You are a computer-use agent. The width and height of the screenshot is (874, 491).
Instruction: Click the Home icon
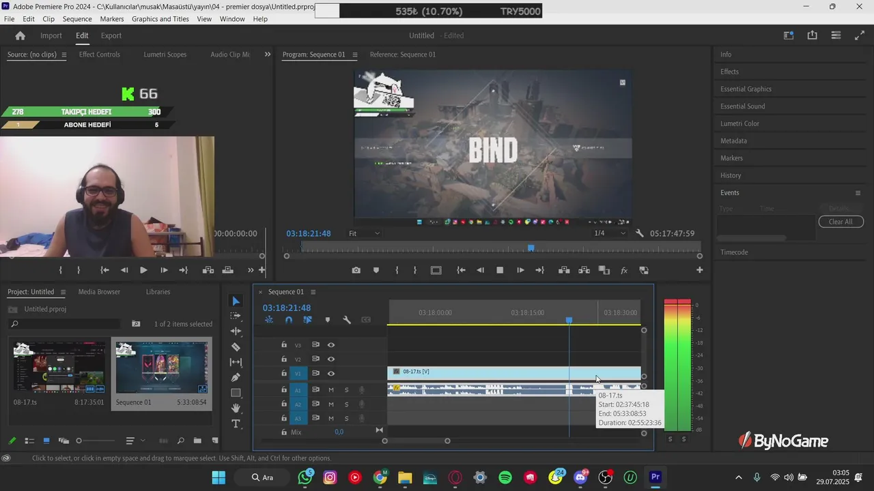tap(20, 35)
